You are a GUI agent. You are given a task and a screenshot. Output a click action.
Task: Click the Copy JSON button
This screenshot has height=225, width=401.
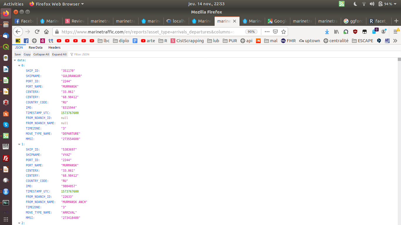click(x=27, y=54)
